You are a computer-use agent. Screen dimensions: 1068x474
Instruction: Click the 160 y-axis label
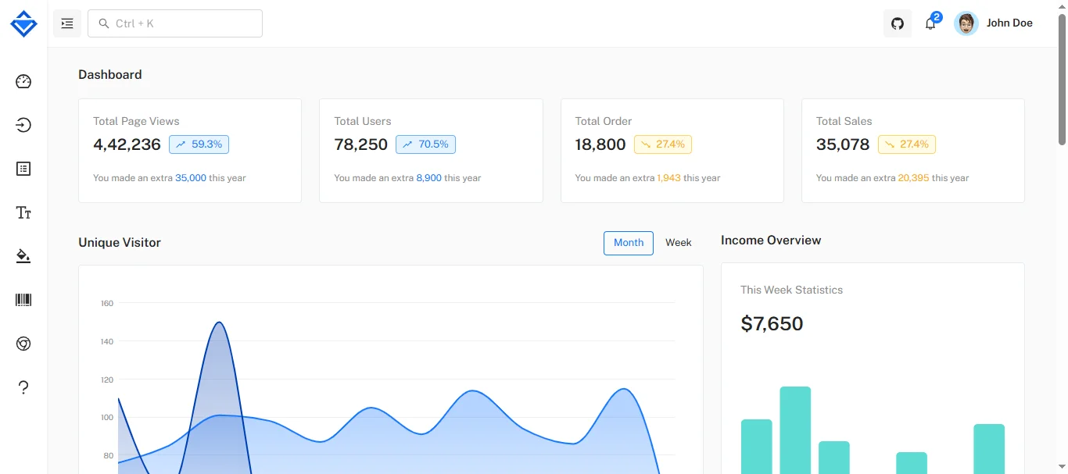[107, 303]
